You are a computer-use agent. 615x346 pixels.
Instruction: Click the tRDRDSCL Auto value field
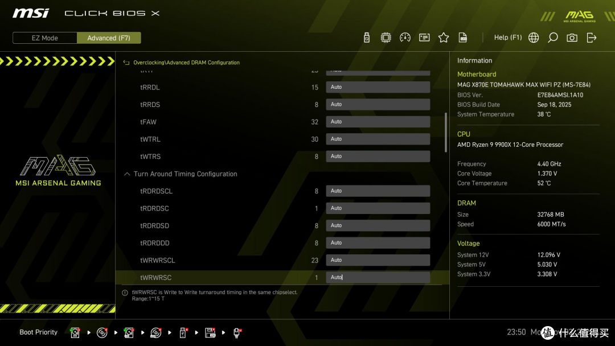pyautogui.click(x=378, y=191)
